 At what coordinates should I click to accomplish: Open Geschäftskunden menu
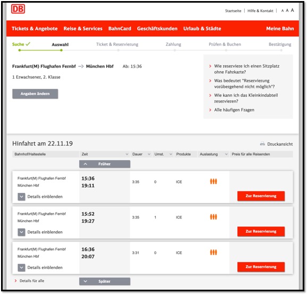pos(157,29)
